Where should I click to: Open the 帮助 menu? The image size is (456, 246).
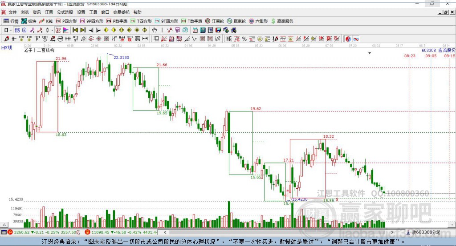[137, 12]
